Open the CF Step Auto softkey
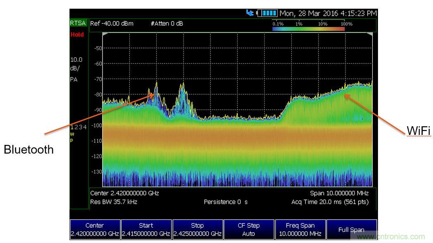This screenshot has height=243, width=433. (249, 229)
